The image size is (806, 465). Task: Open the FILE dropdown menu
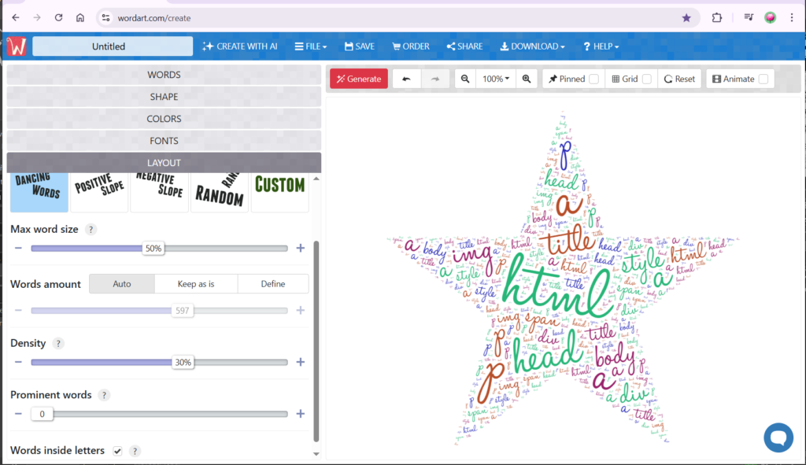coord(311,46)
